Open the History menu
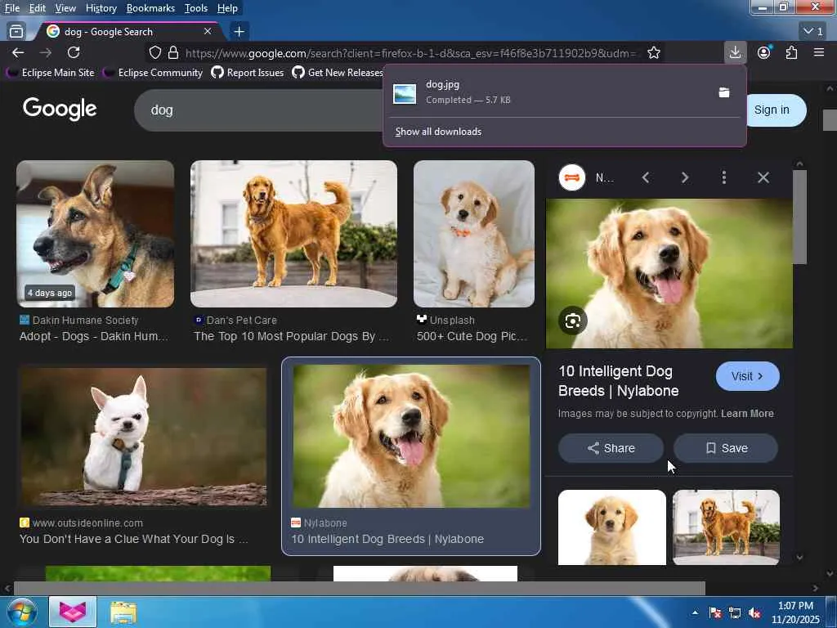837x628 pixels. click(x=101, y=8)
